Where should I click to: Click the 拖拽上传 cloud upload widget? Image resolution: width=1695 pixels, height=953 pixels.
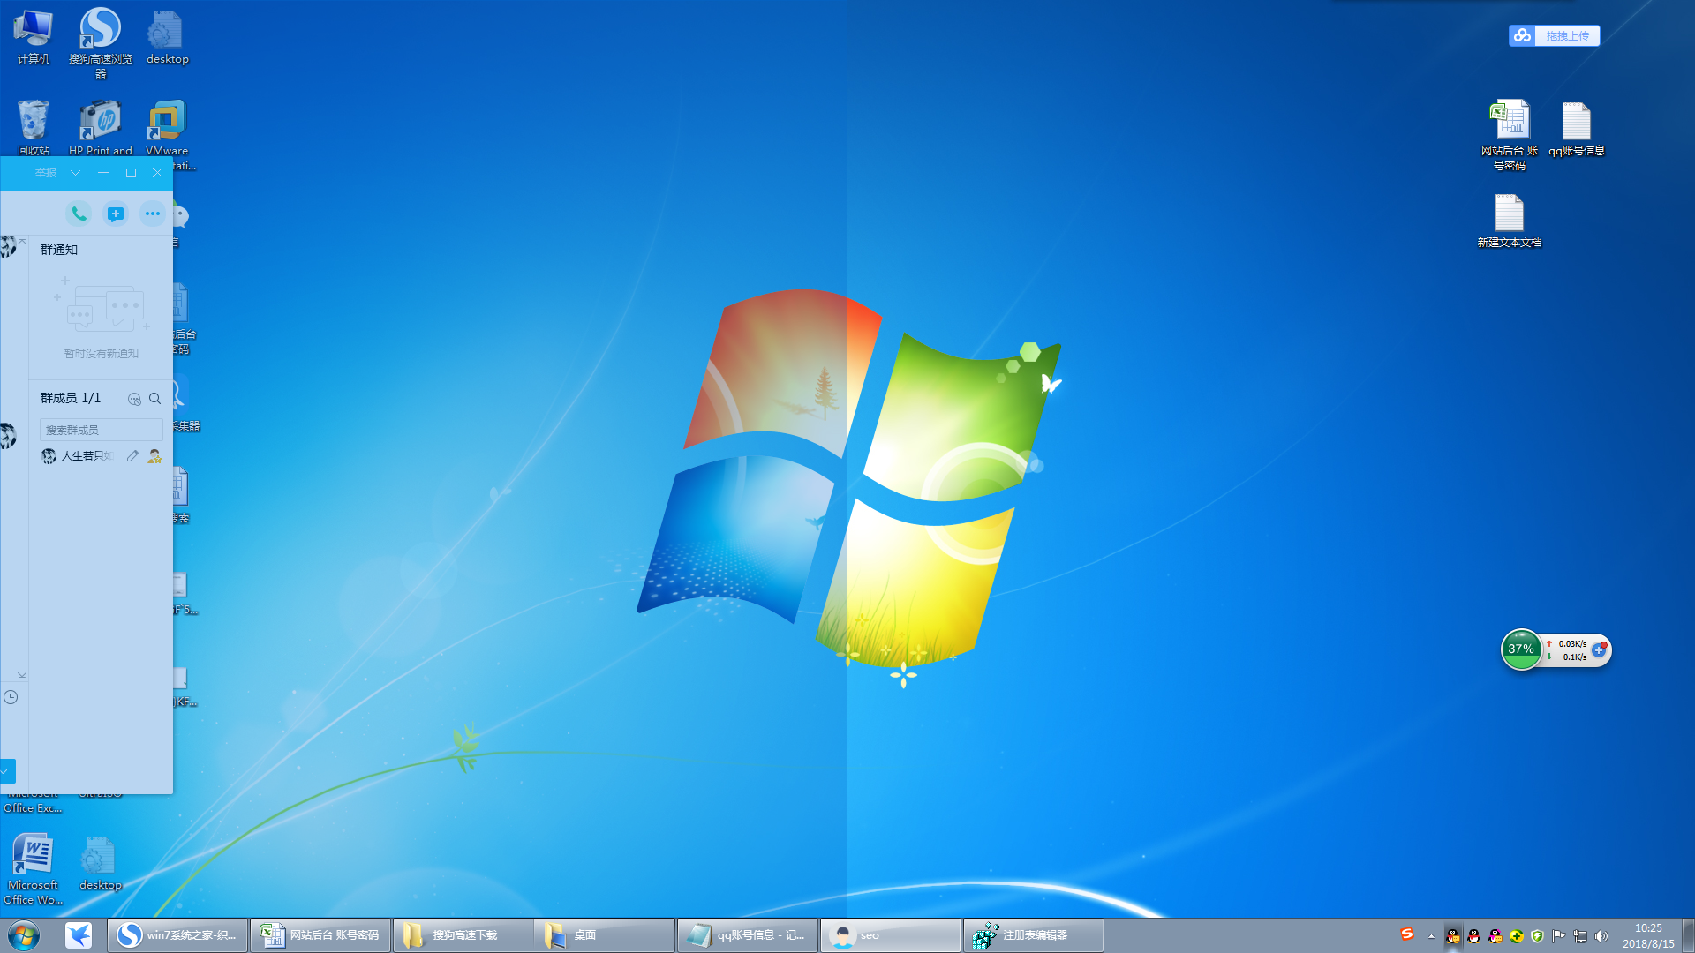[1554, 35]
